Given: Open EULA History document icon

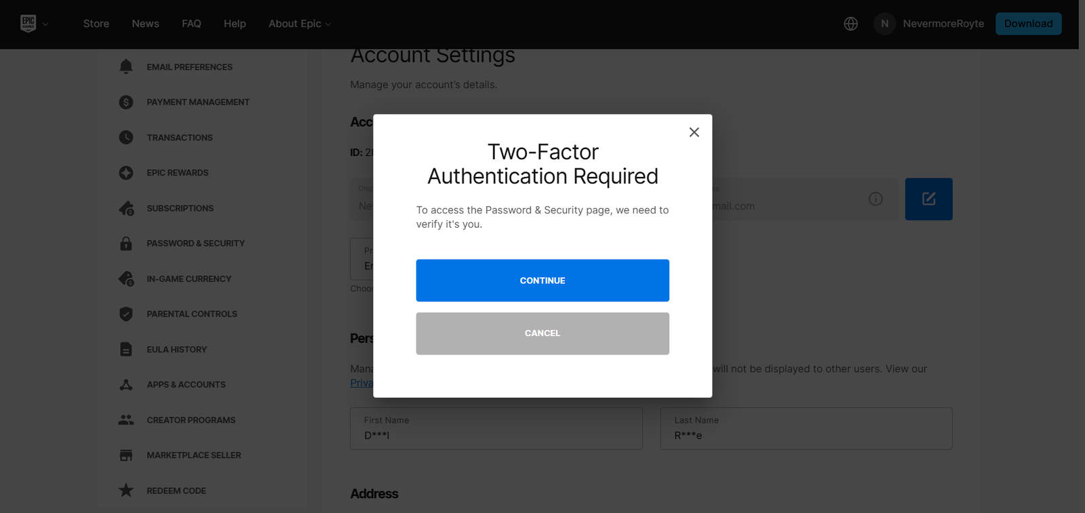Looking at the screenshot, I should pyautogui.click(x=125, y=349).
